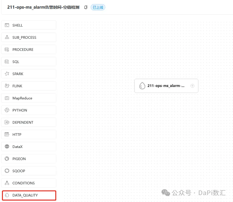Click the PYTHON logo icon
The height and width of the screenshot is (202, 233).
(7, 110)
